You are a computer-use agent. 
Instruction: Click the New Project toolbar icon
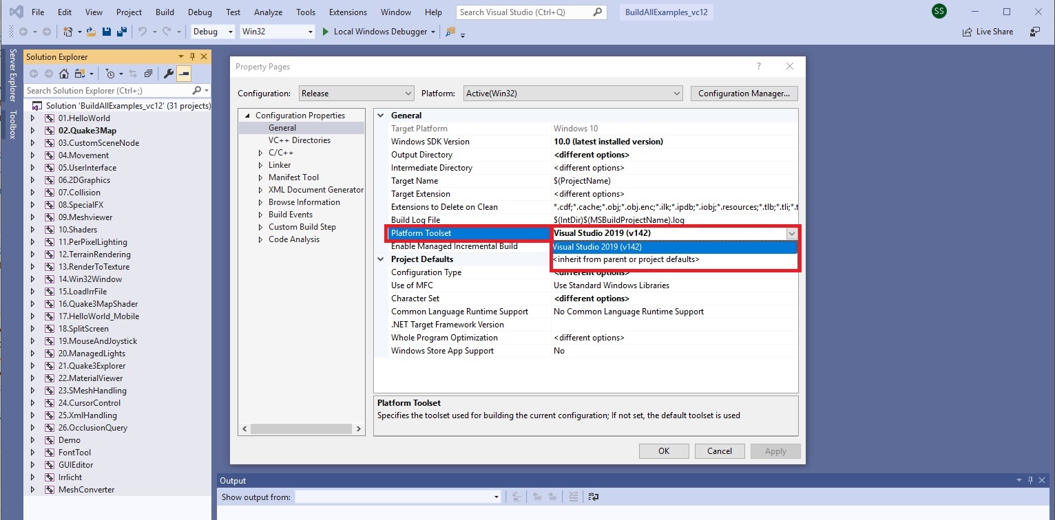coord(67,32)
